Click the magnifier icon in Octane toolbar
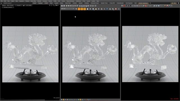 click(x=170, y=6)
